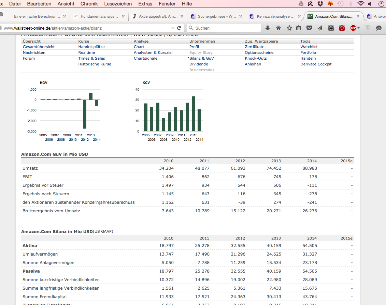Image resolution: width=386 pixels, height=305 pixels.
Task: Open the Adblock Plus dropdown arrow
Action: [358, 28]
